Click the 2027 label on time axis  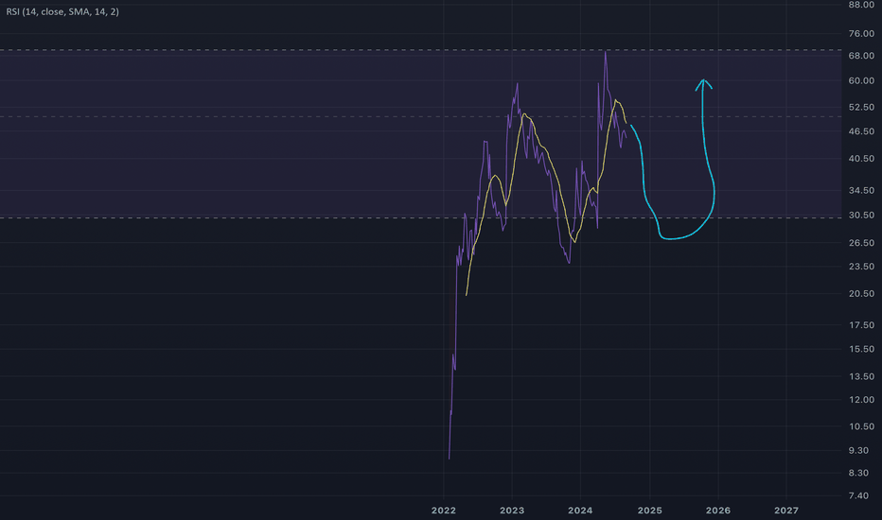tap(785, 511)
